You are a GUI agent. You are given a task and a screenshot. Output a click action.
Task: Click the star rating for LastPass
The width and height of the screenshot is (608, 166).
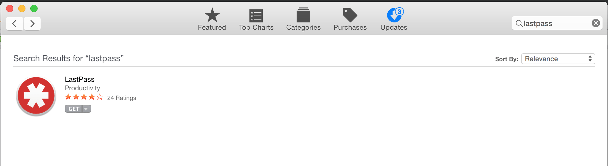pyautogui.click(x=84, y=97)
